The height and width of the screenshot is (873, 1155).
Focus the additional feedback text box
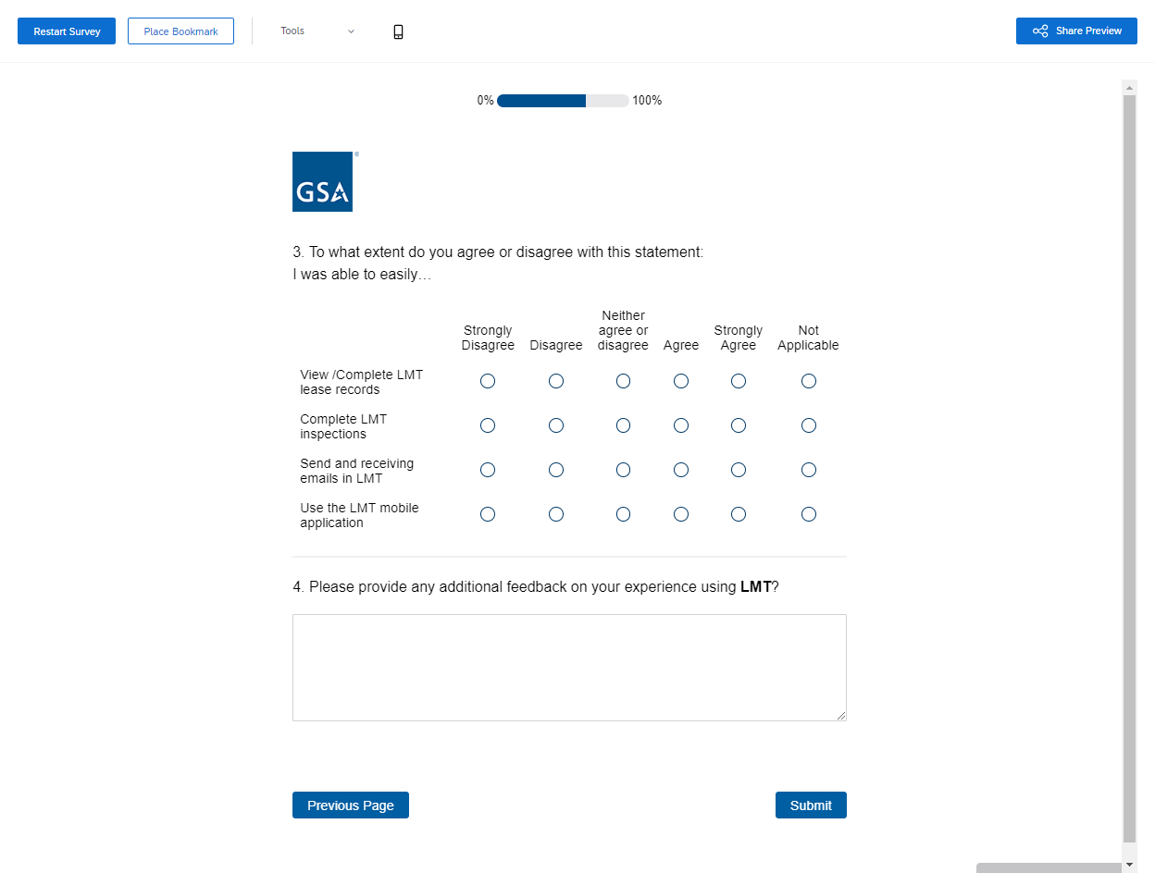569,667
